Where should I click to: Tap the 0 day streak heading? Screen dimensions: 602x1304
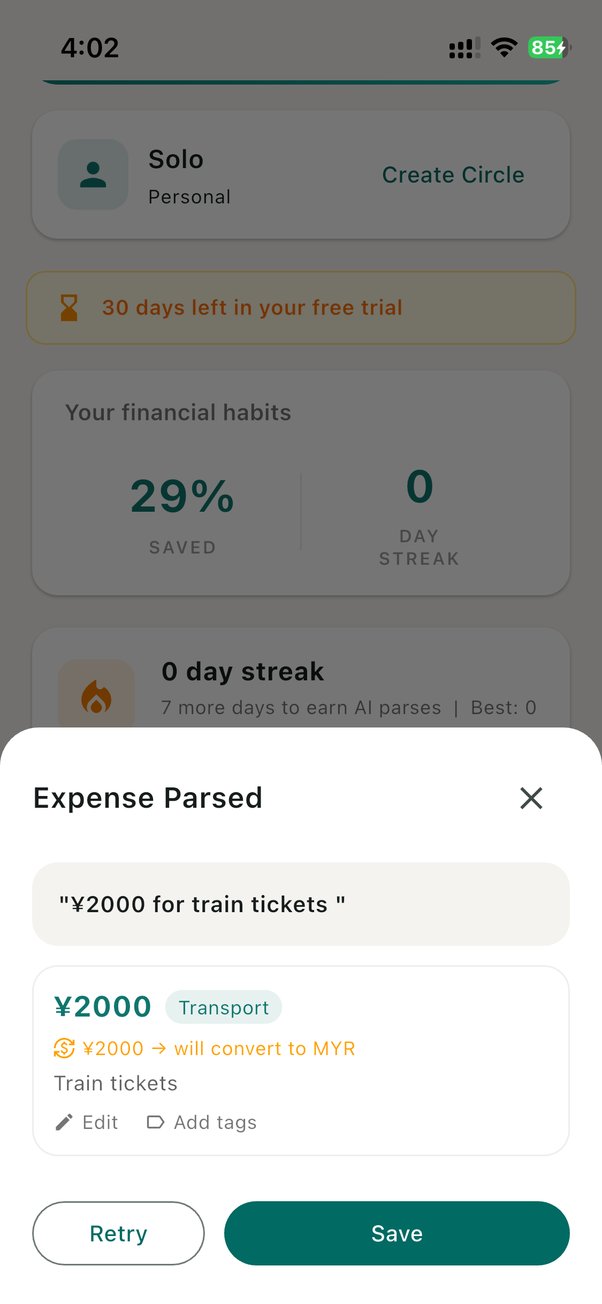click(x=242, y=671)
